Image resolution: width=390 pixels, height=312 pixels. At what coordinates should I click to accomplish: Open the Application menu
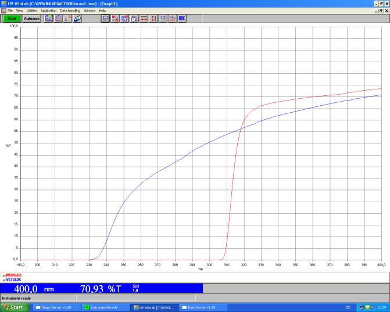[48, 10]
